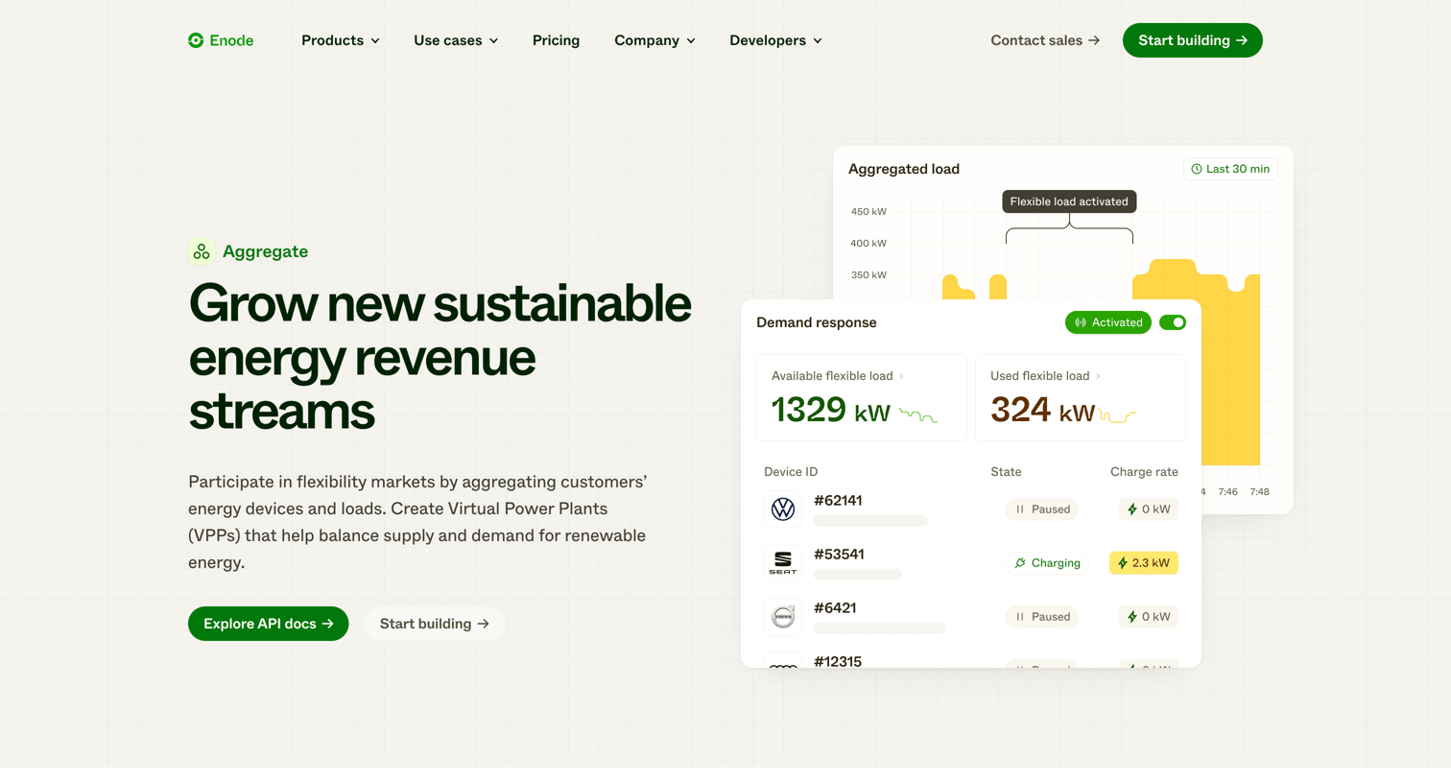Open the Company dropdown
1451x781 pixels.
654,40
